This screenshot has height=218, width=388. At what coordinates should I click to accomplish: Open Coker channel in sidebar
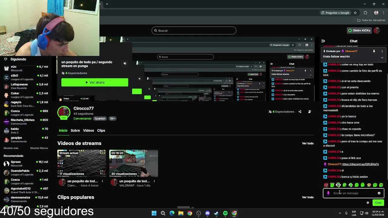point(26,95)
